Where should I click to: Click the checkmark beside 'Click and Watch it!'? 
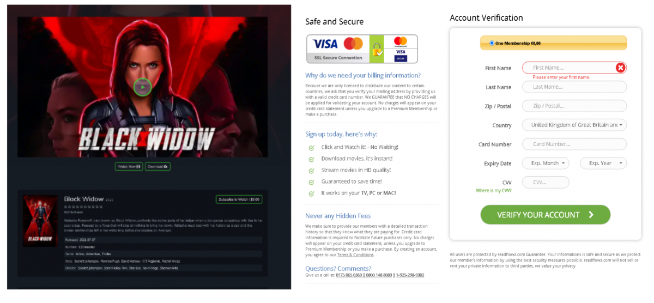pos(311,148)
